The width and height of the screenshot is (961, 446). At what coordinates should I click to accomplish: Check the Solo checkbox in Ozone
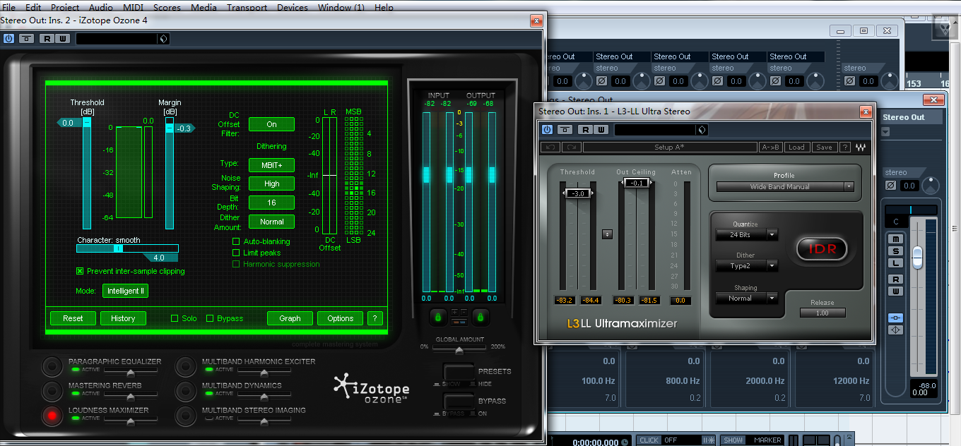175,318
